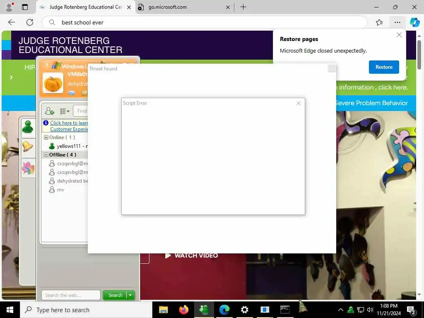Open Firefox from the taskbar
Viewport: 424px width, 318px height.
(183, 310)
